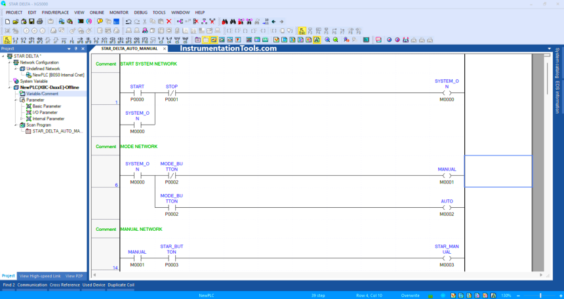Switch to the View High-speed Link tab

(x=40, y=276)
